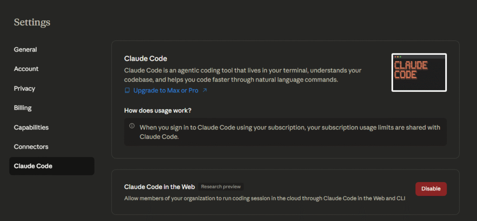Click the external-link arrow after Upgrade text
Image resolution: width=477 pixels, height=221 pixels.
click(x=204, y=91)
